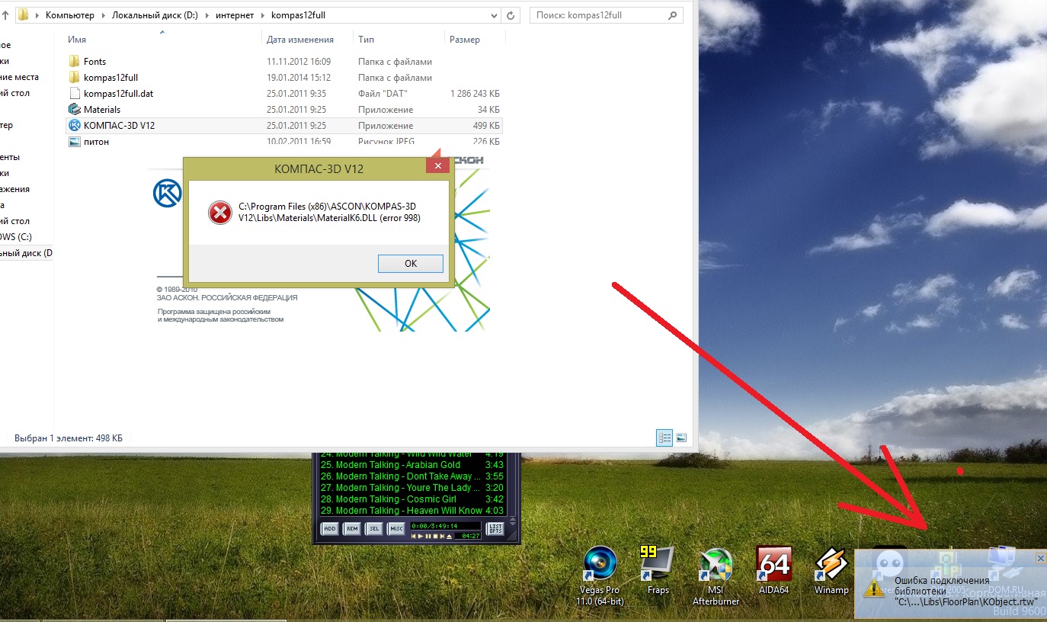Click the MaterialK6.DLL error message text

(329, 212)
